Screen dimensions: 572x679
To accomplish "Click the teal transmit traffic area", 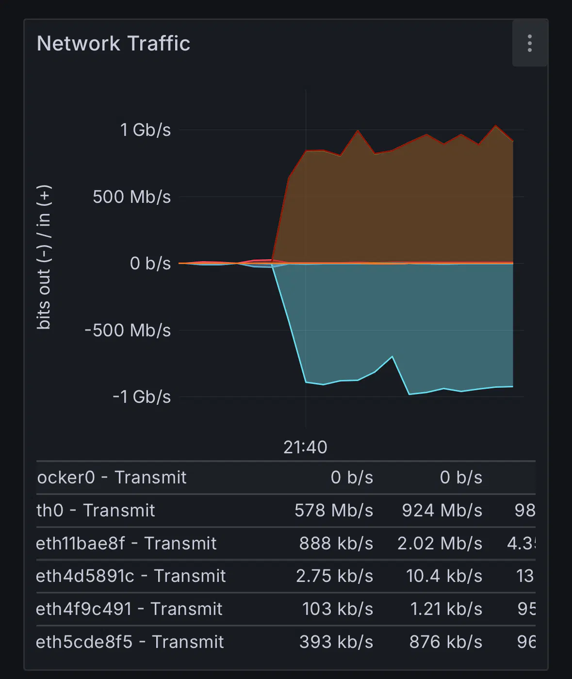I will [403, 320].
